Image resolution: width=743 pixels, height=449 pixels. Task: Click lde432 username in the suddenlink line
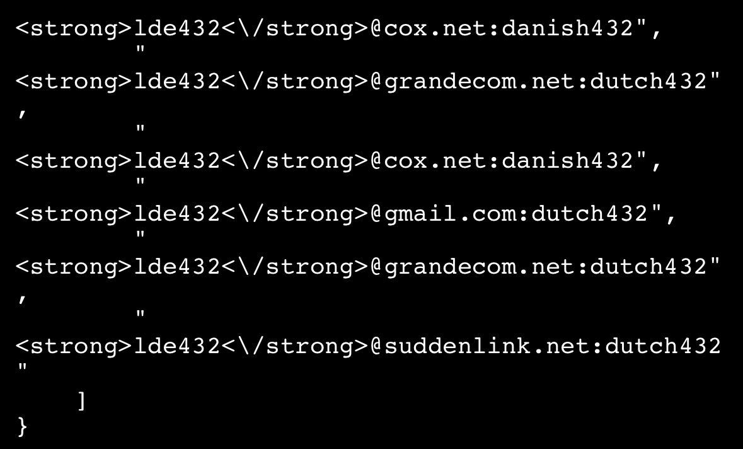(177, 346)
